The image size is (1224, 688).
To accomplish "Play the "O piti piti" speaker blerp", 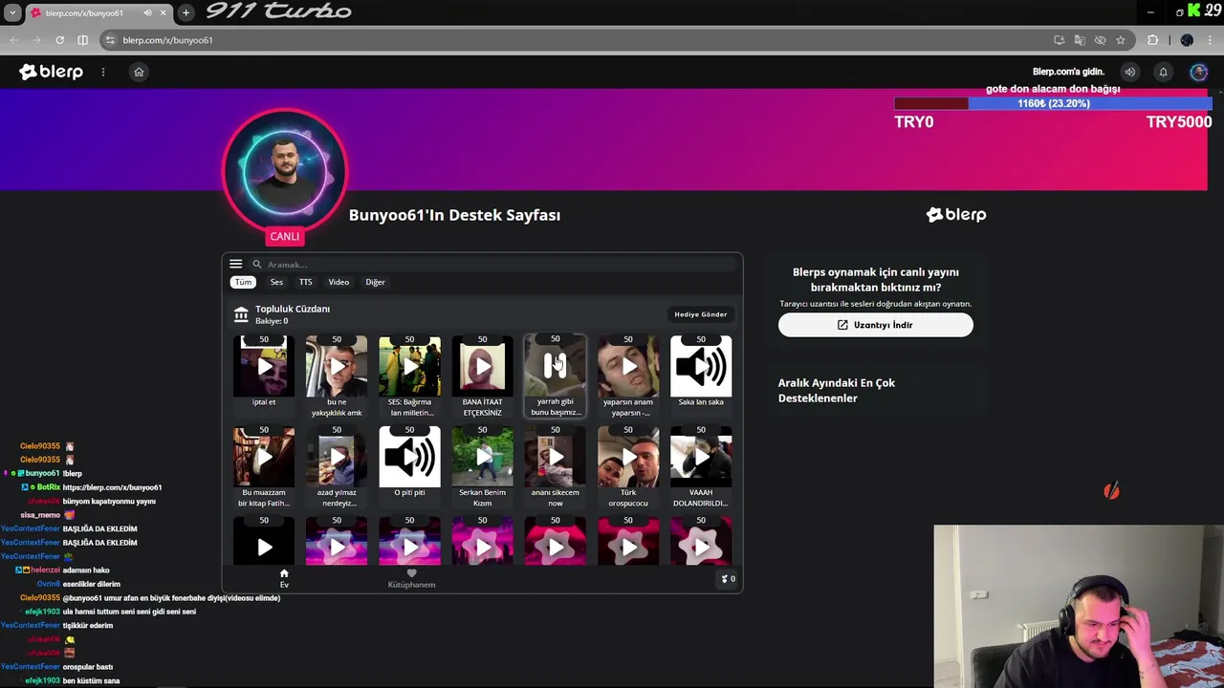I will (x=409, y=456).
